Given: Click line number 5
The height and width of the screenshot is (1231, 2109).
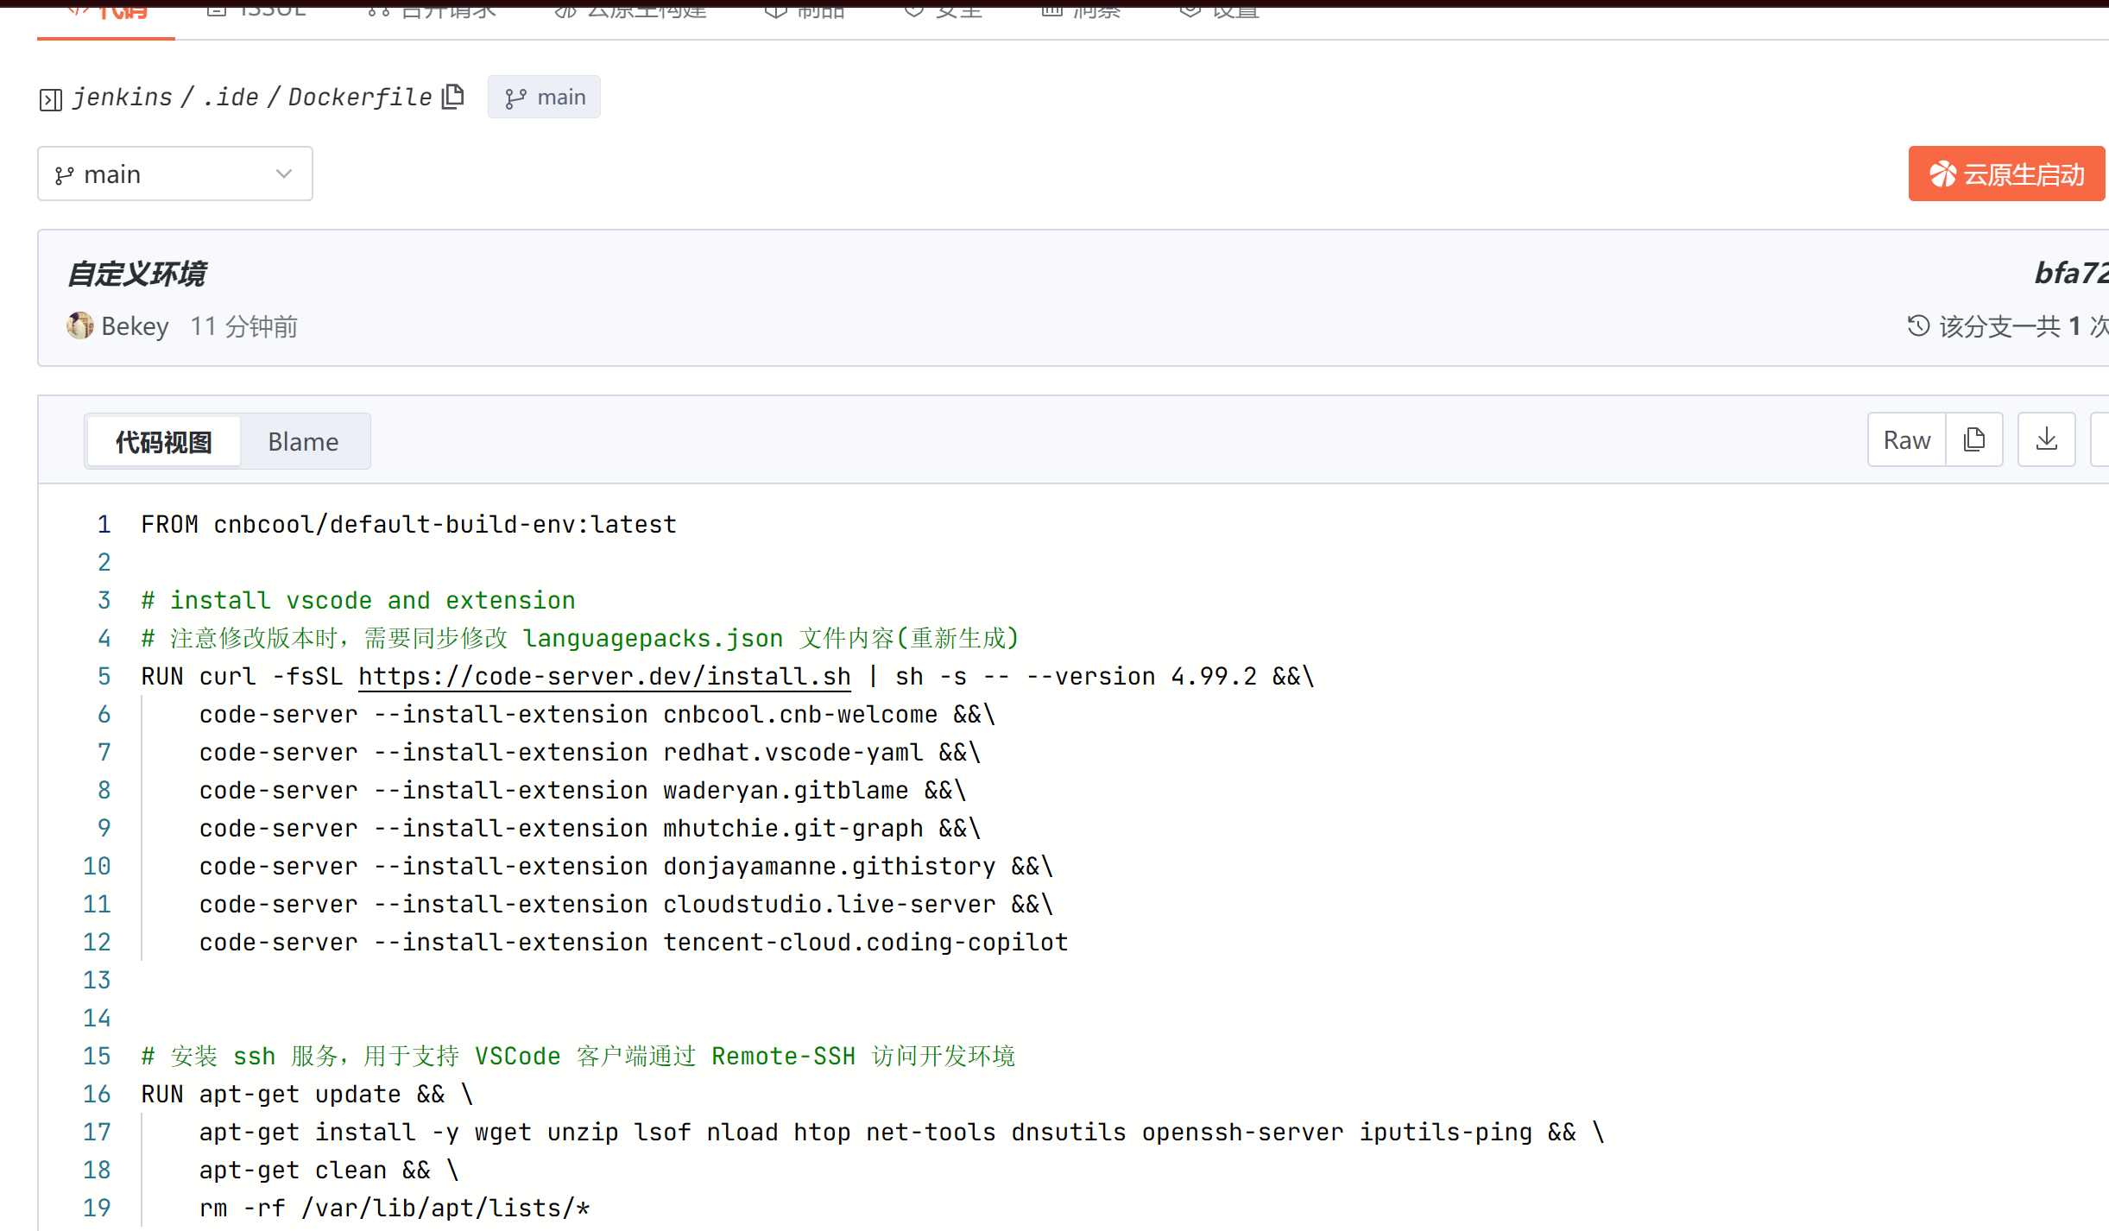Looking at the screenshot, I should tap(104, 677).
